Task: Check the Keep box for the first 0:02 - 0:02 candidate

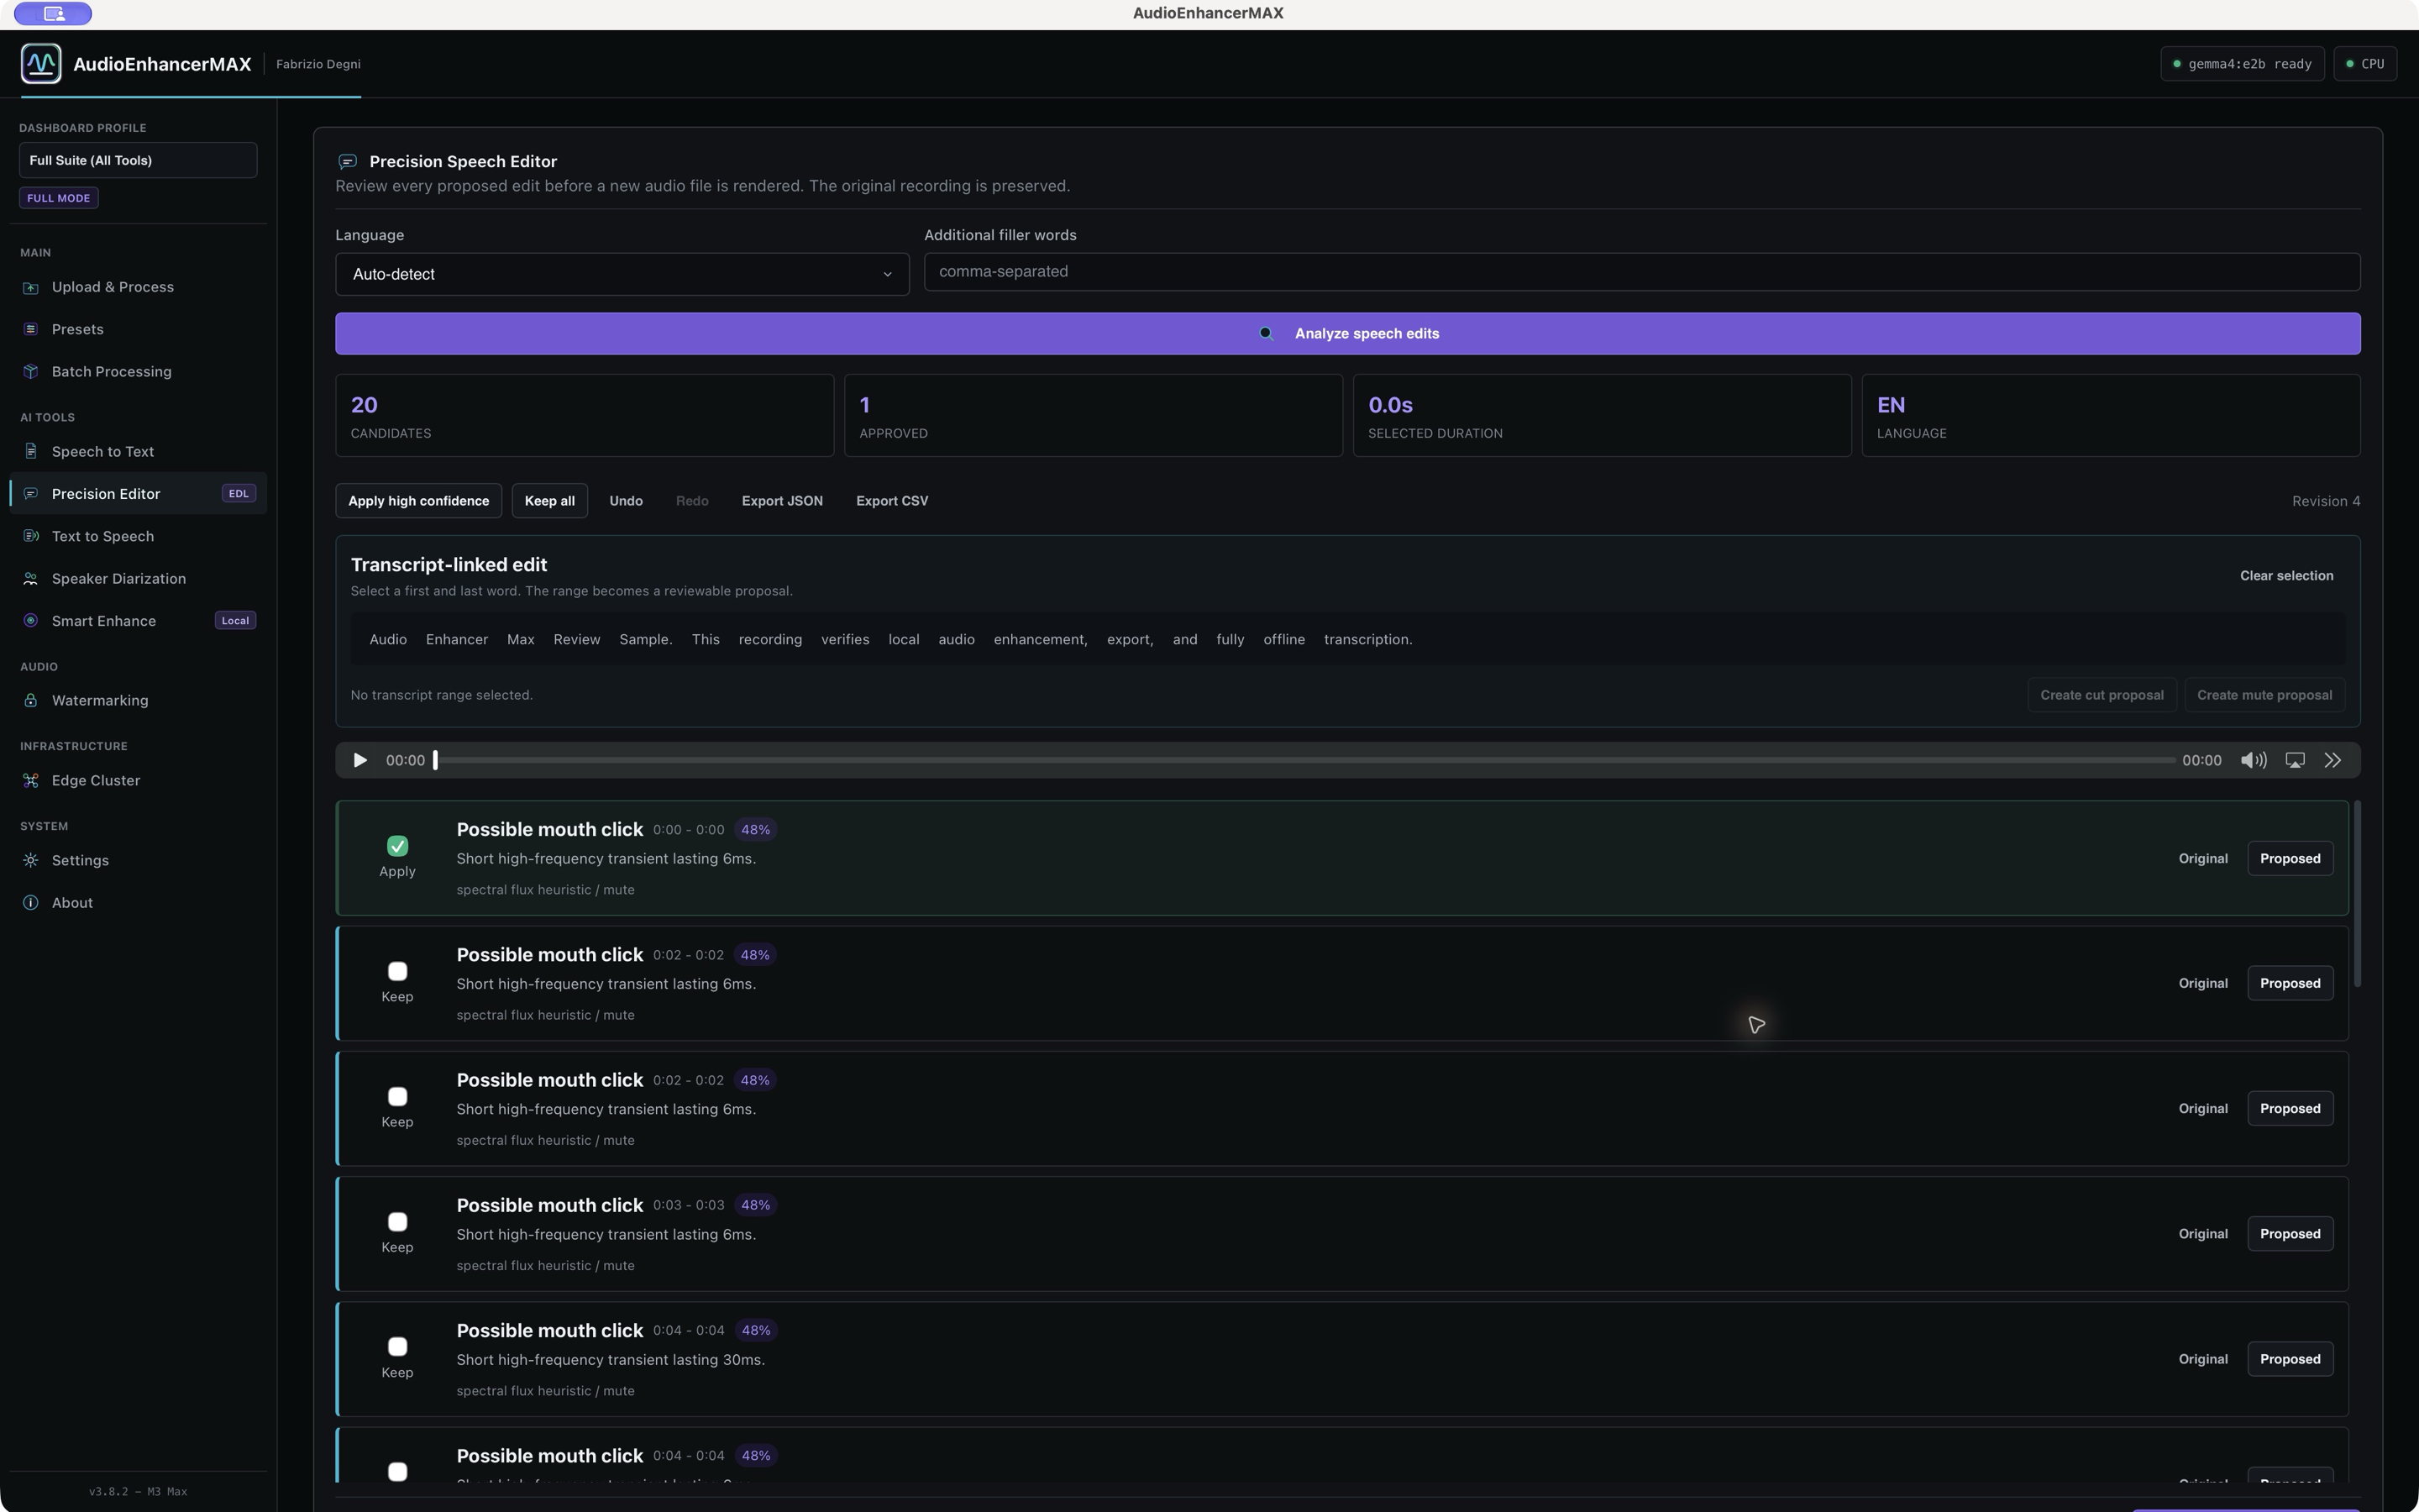Action: point(396,972)
